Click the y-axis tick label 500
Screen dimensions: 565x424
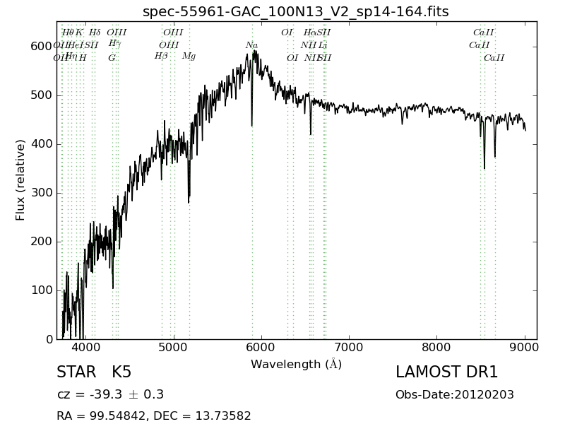click(x=41, y=95)
